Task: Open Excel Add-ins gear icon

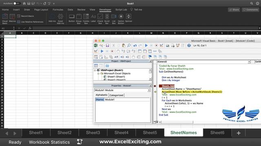Action: [x=60, y=19]
